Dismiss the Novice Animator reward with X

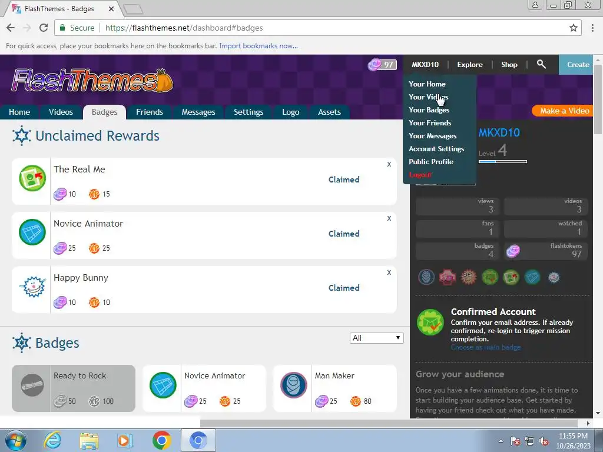pos(389,218)
